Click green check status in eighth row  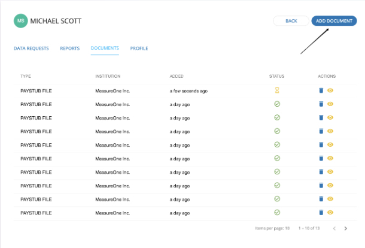pyautogui.click(x=277, y=185)
